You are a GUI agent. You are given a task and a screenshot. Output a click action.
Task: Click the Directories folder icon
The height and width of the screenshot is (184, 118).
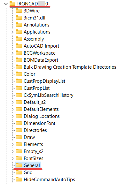click(x=19, y=130)
